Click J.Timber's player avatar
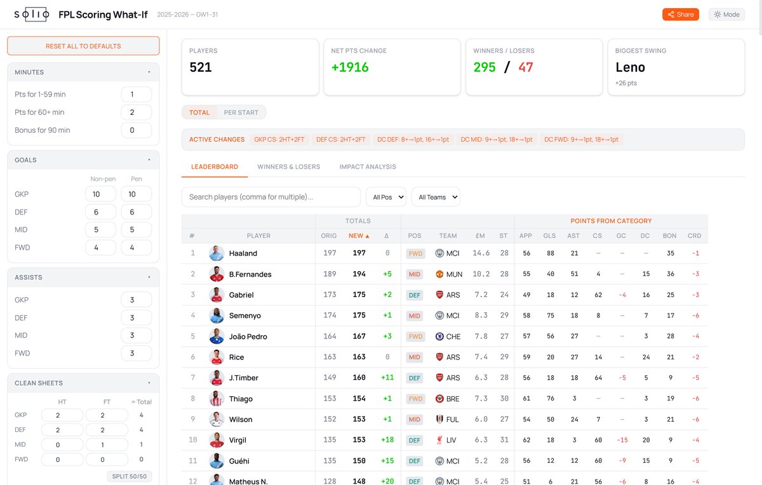This screenshot has height=485, width=762. (217, 378)
